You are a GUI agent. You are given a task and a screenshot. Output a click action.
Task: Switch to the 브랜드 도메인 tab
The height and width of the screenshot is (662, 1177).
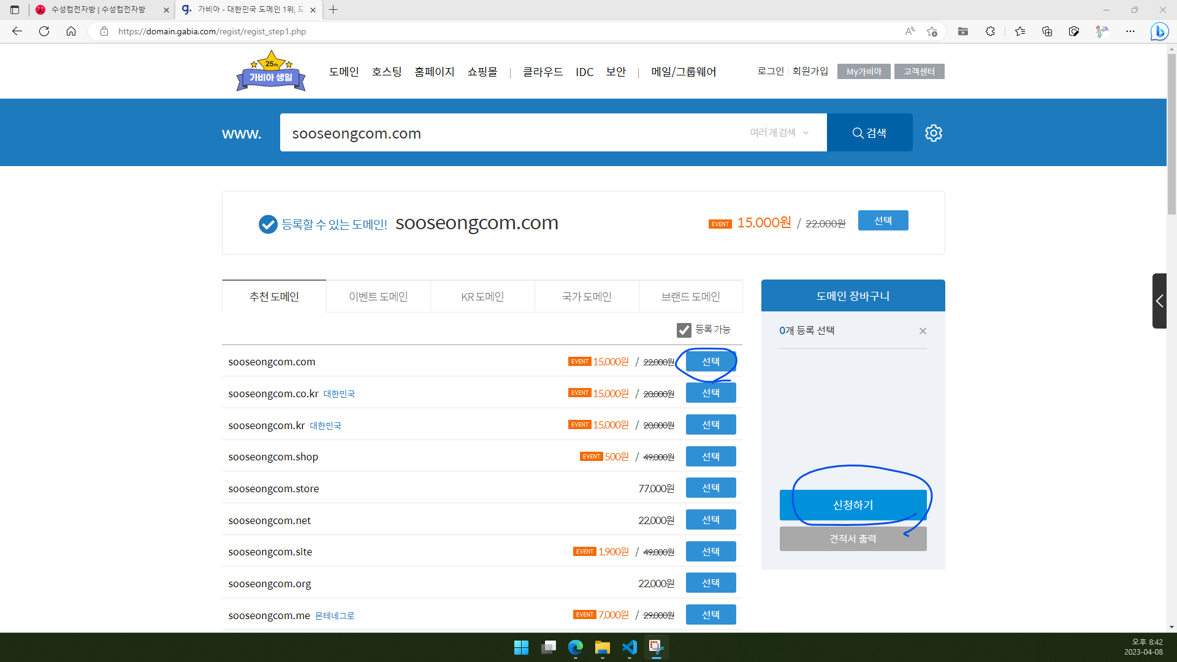[691, 297]
